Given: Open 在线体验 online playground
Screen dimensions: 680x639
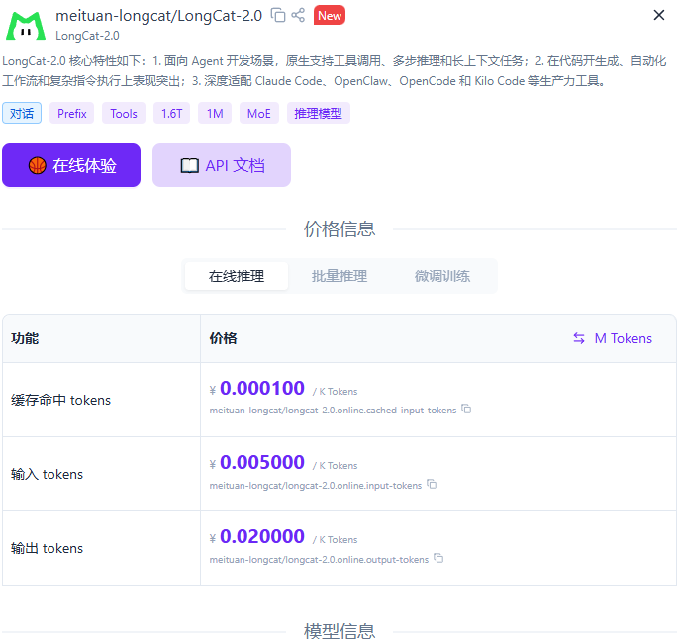Looking at the screenshot, I should [x=71, y=165].
